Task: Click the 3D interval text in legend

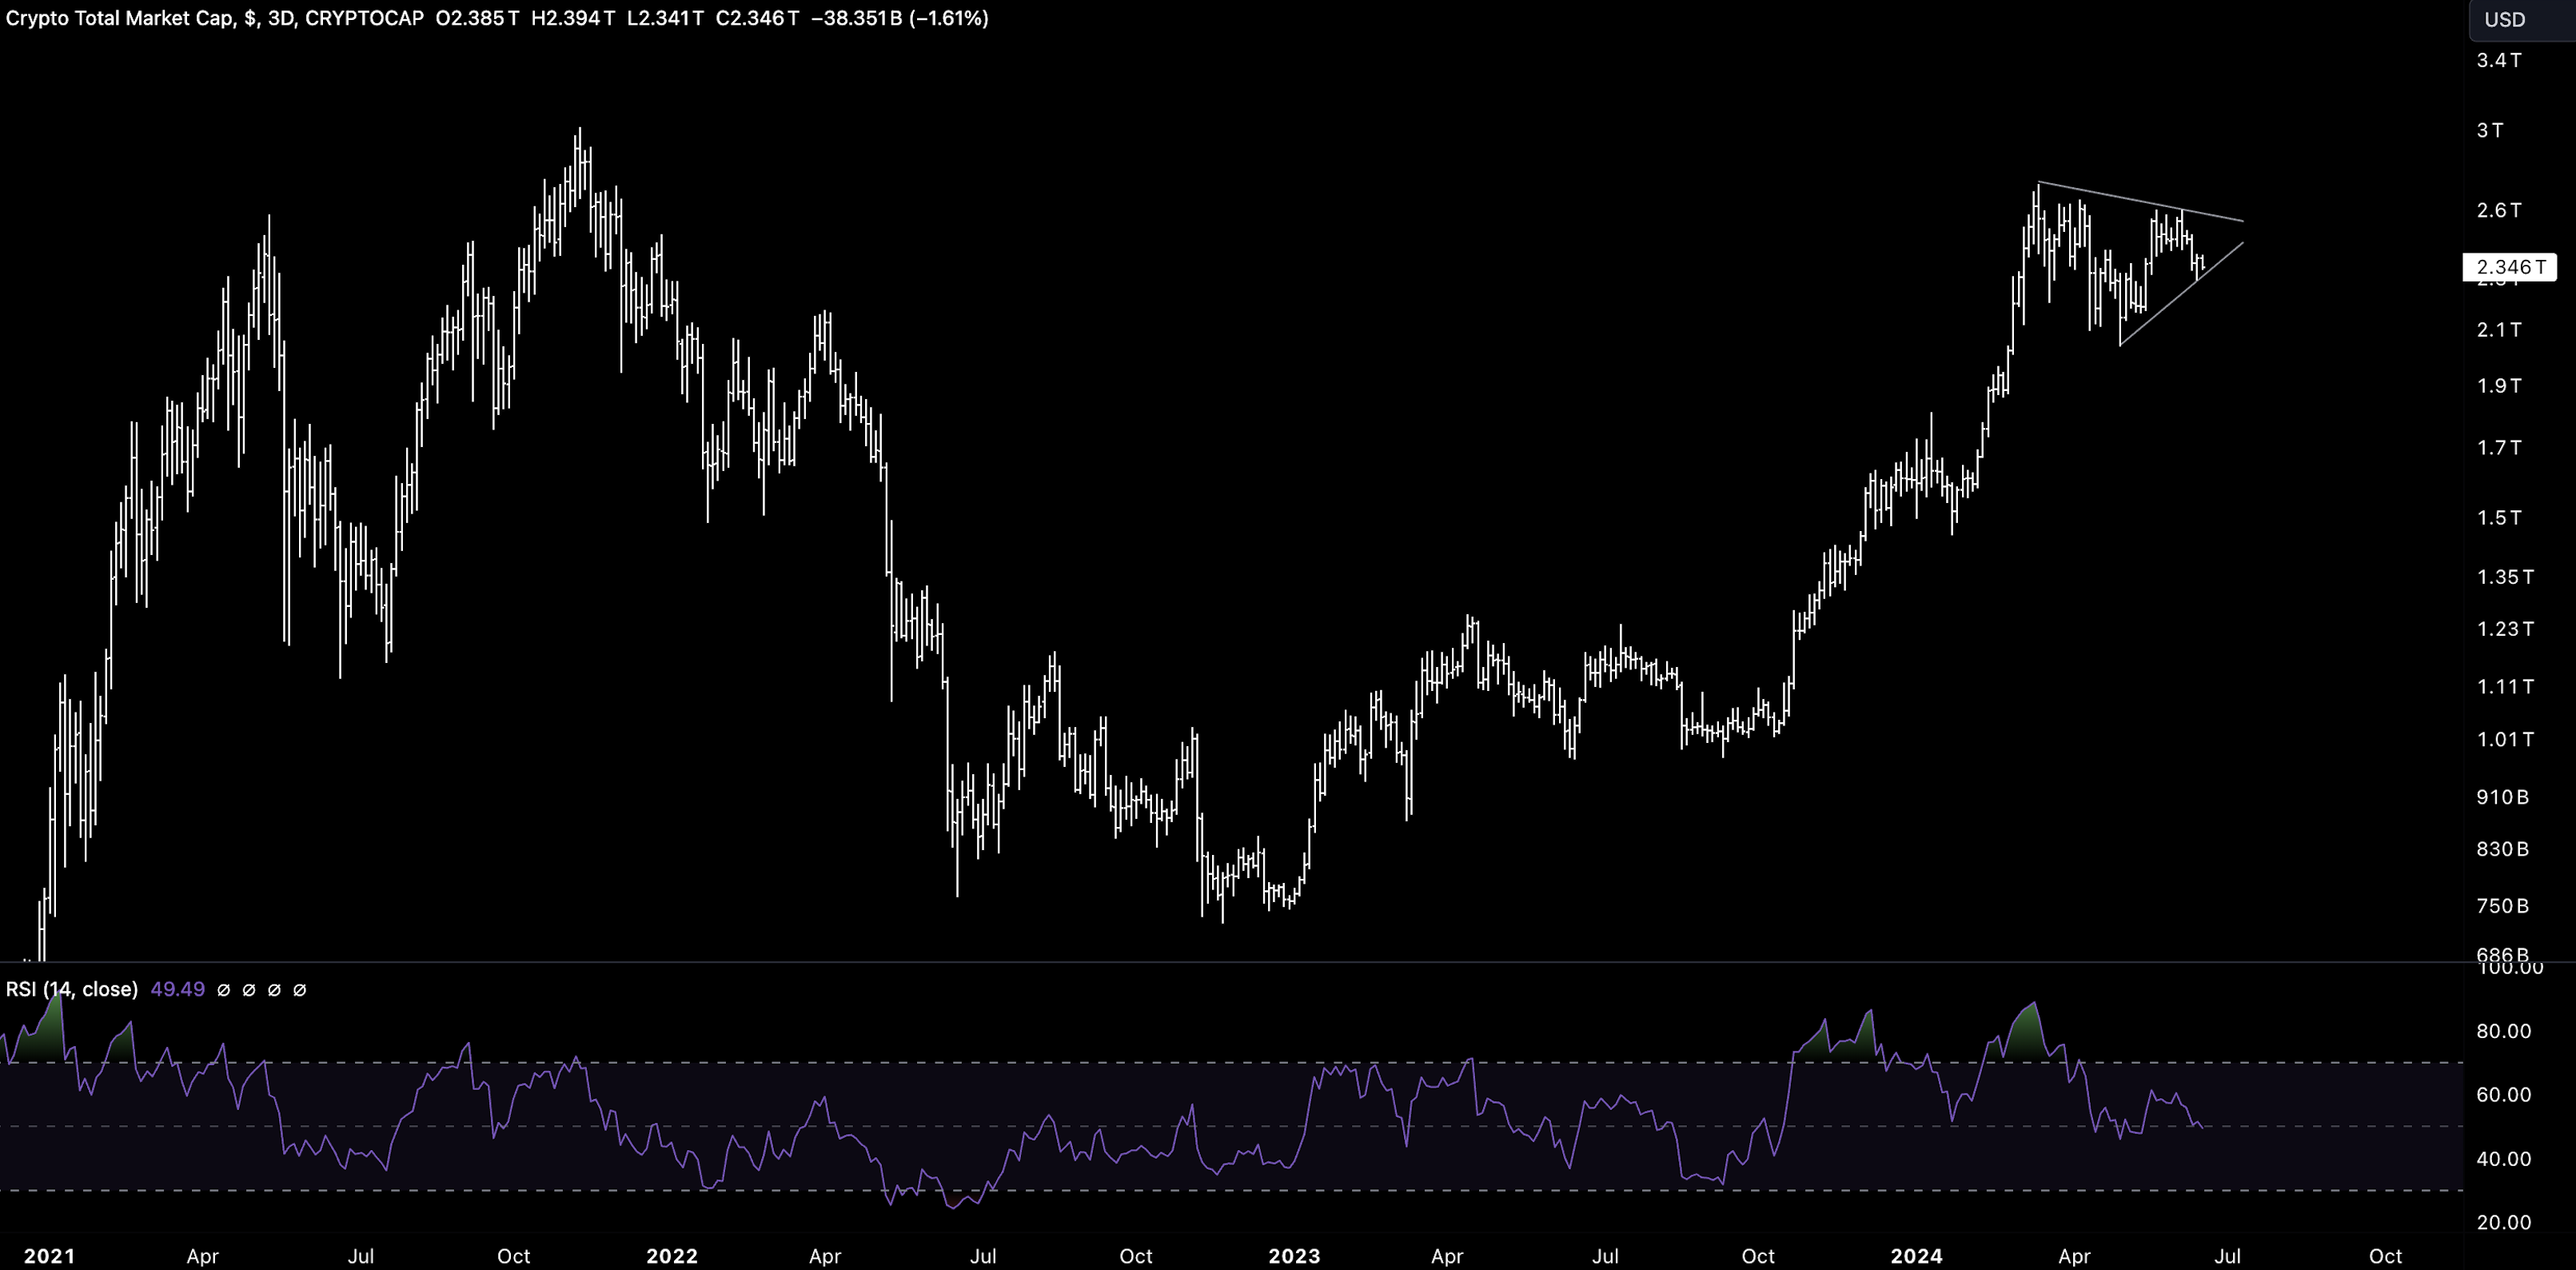Action: [x=280, y=18]
